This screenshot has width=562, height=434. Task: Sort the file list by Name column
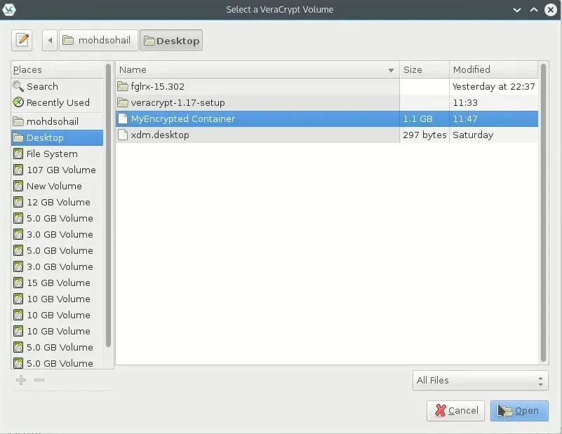pyautogui.click(x=257, y=69)
